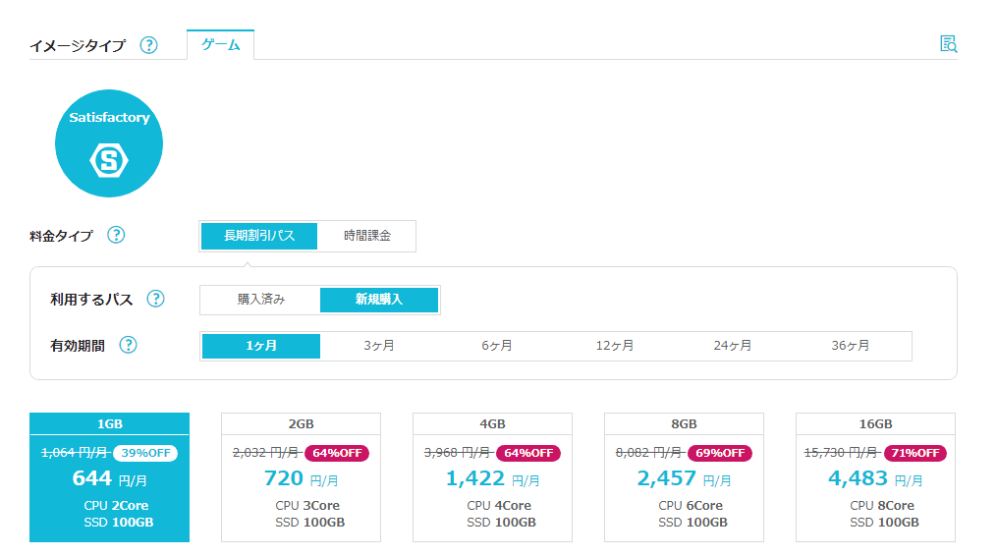
Task: Click help icon beside 料金タイプ
Action: click(116, 235)
